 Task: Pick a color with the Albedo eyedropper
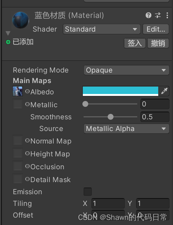[164, 91]
